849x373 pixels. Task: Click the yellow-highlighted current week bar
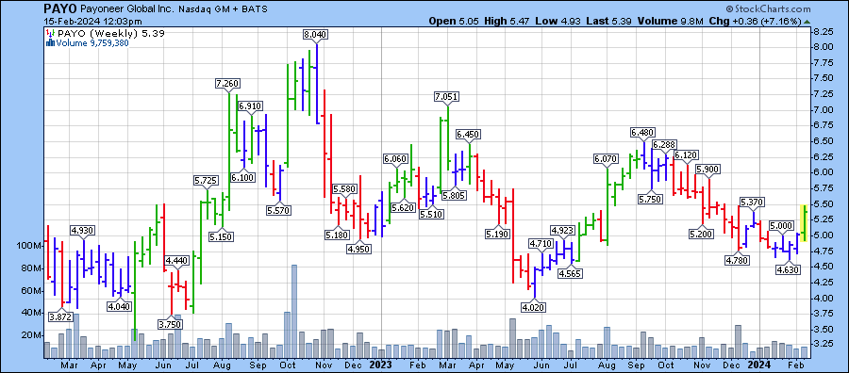(x=804, y=222)
